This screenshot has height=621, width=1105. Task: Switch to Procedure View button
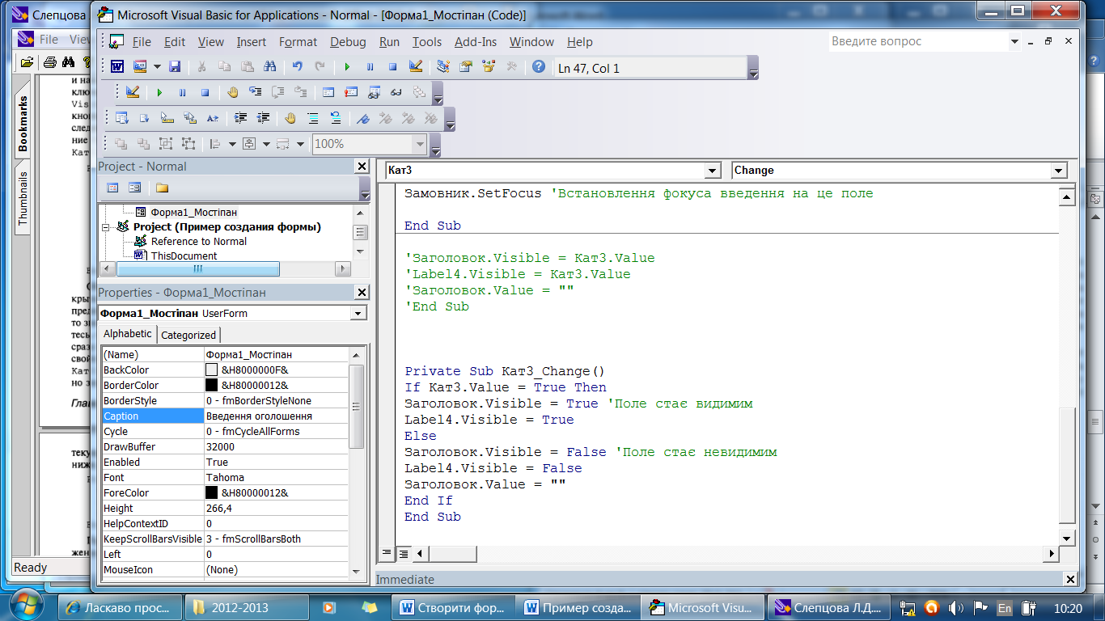click(x=387, y=553)
